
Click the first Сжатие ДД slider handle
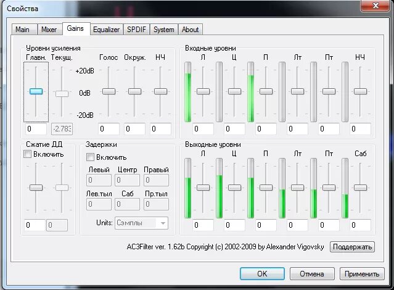(36, 188)
